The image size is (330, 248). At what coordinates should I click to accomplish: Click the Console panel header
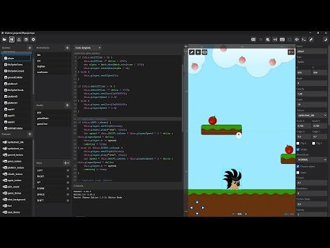[128, 186]
